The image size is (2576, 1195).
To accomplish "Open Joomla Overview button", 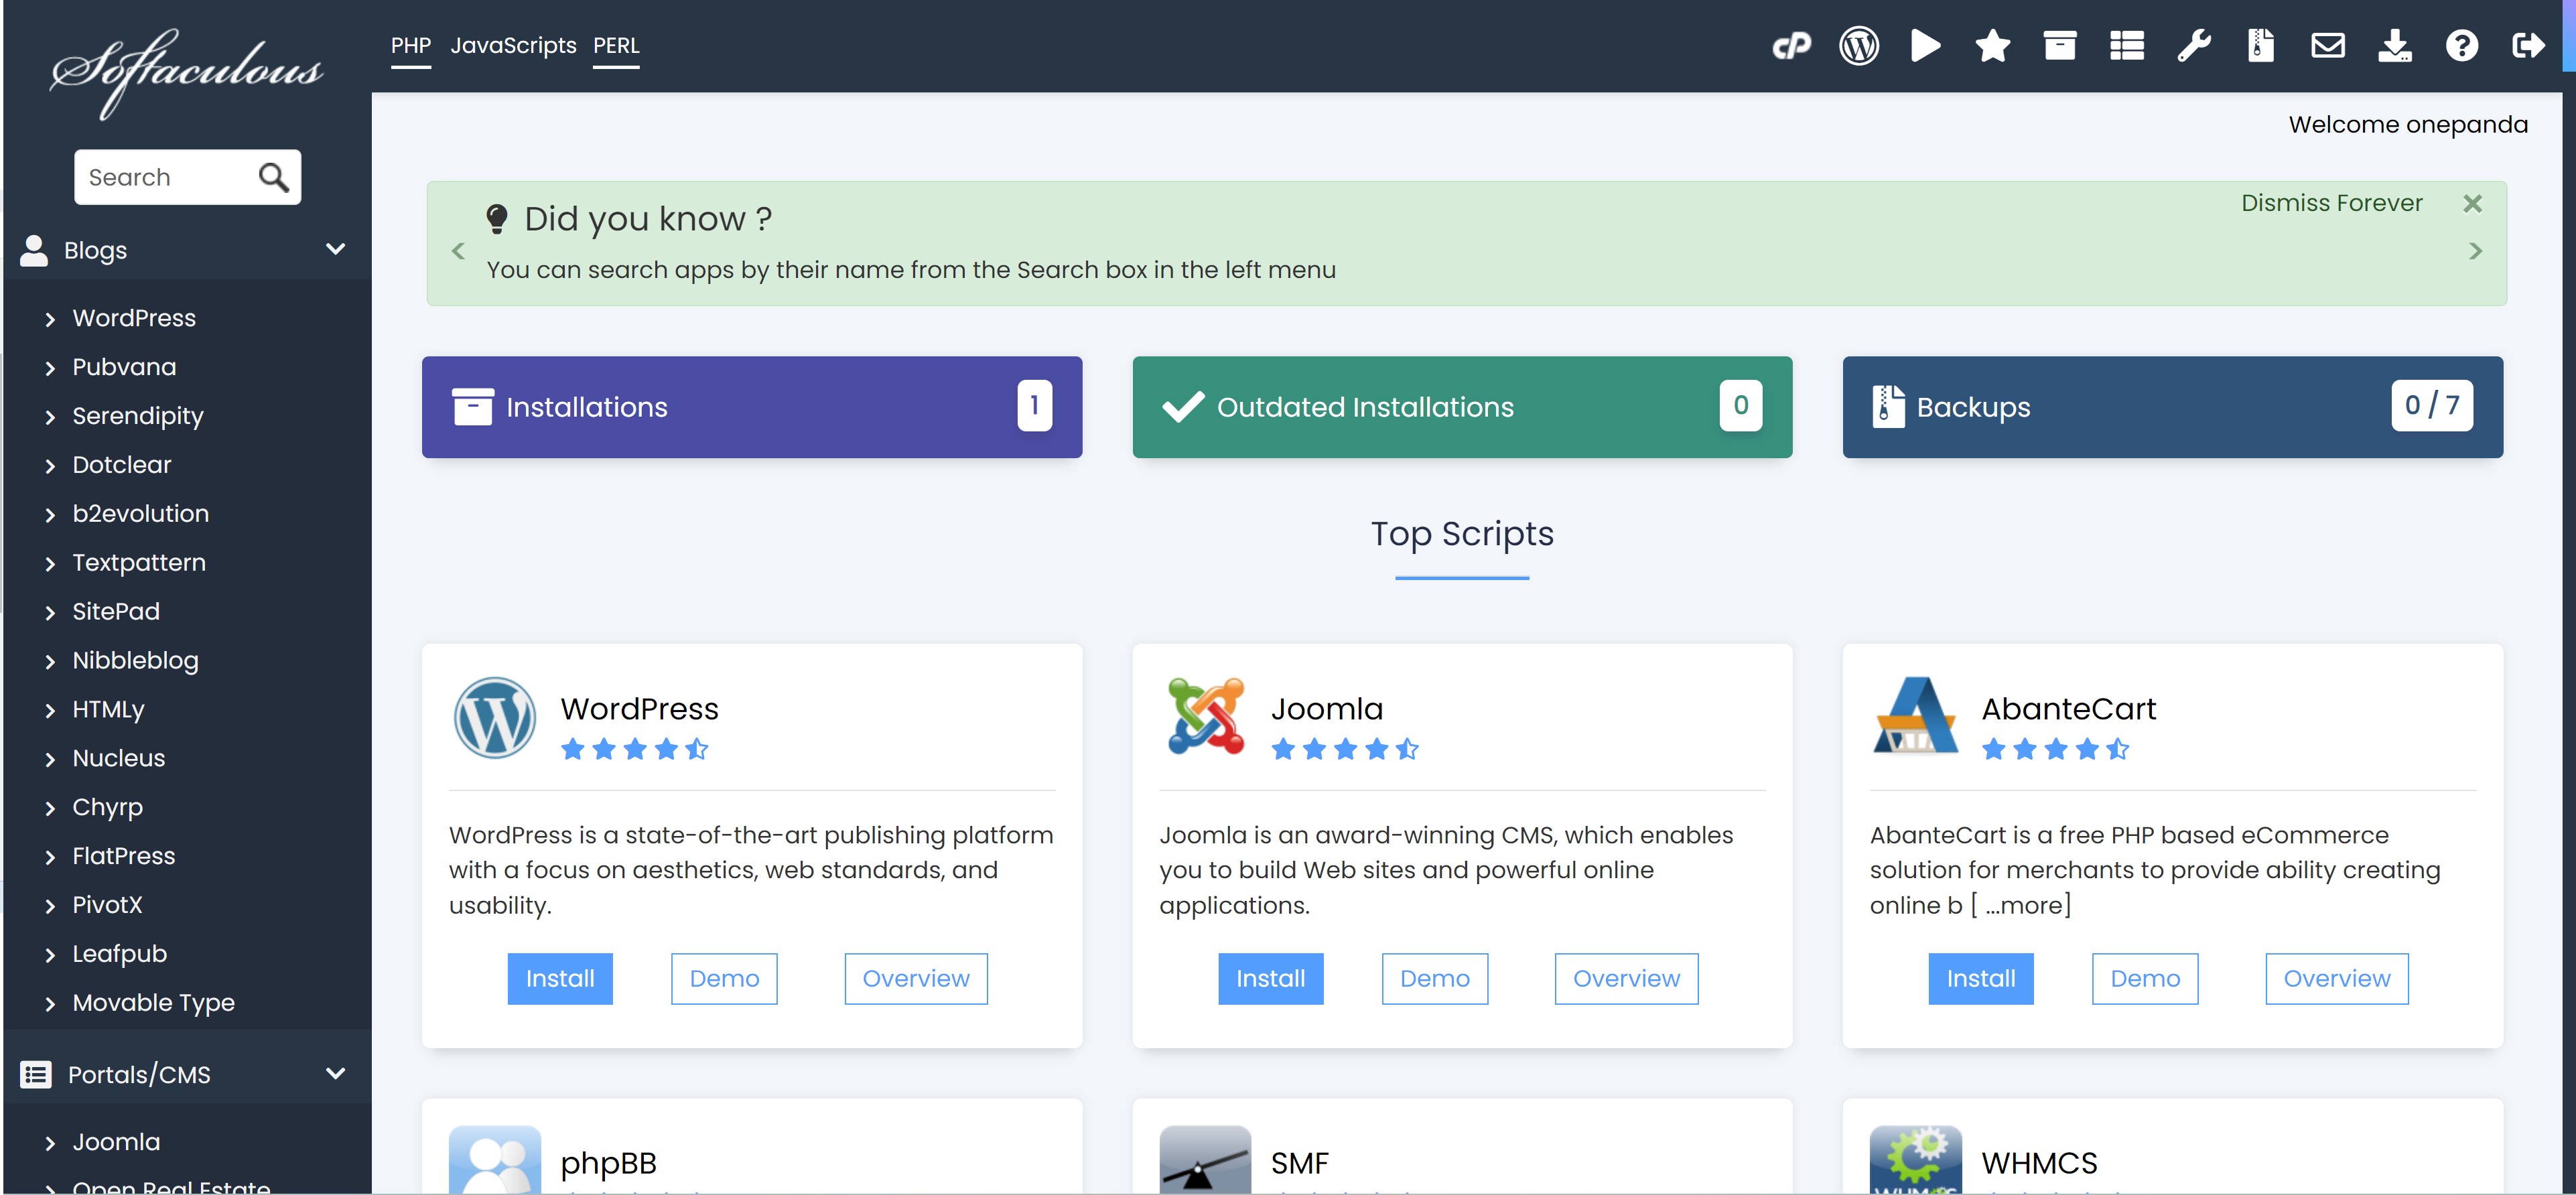I will pyautogui.click(x=1625, y=978).
